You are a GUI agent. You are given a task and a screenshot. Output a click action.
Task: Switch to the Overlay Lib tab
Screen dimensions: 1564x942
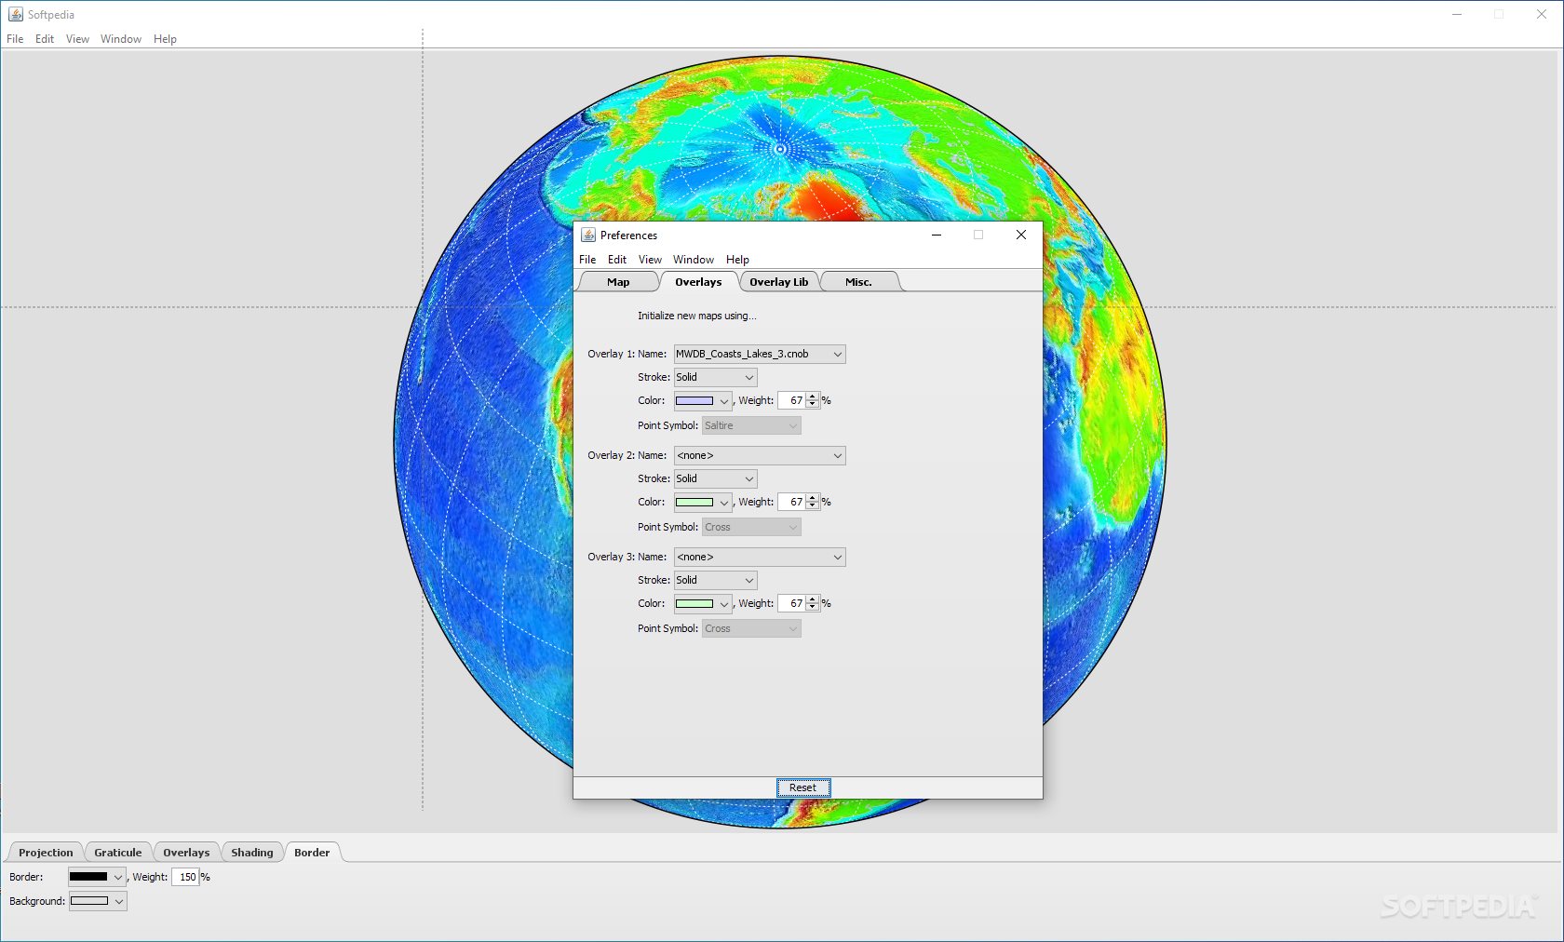[779, 282]
